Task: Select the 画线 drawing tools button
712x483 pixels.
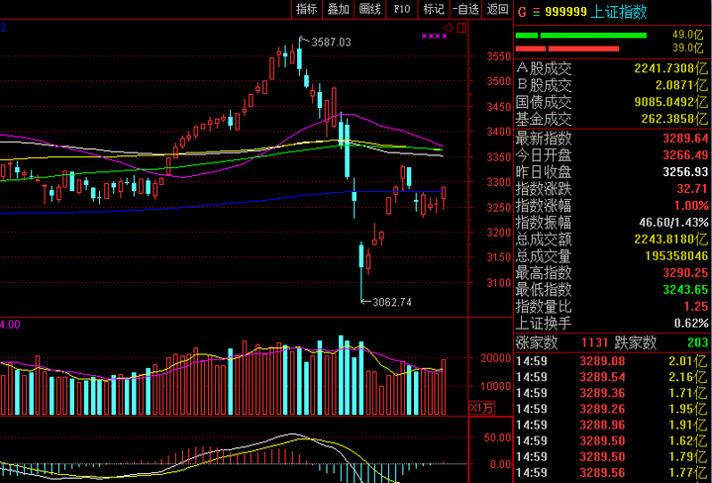Action: 370,9
